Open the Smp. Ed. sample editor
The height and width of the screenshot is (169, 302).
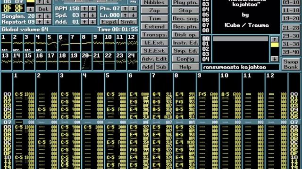[185, 51]
